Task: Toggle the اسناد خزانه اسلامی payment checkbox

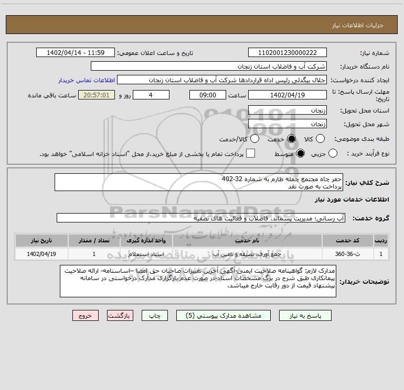Action: [250, 153]
